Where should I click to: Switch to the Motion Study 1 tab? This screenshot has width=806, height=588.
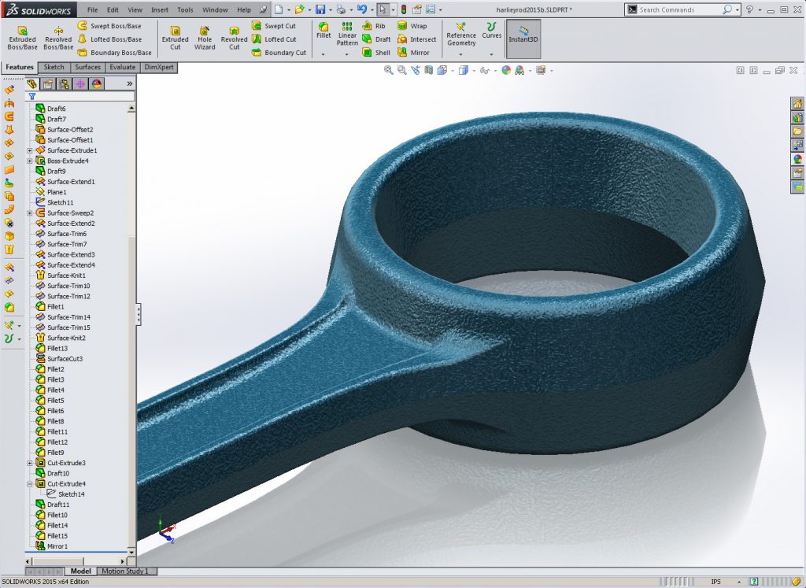point(126,571)
